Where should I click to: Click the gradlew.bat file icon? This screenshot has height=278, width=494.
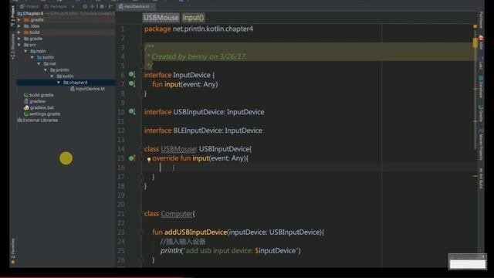(x=26, y=107)
